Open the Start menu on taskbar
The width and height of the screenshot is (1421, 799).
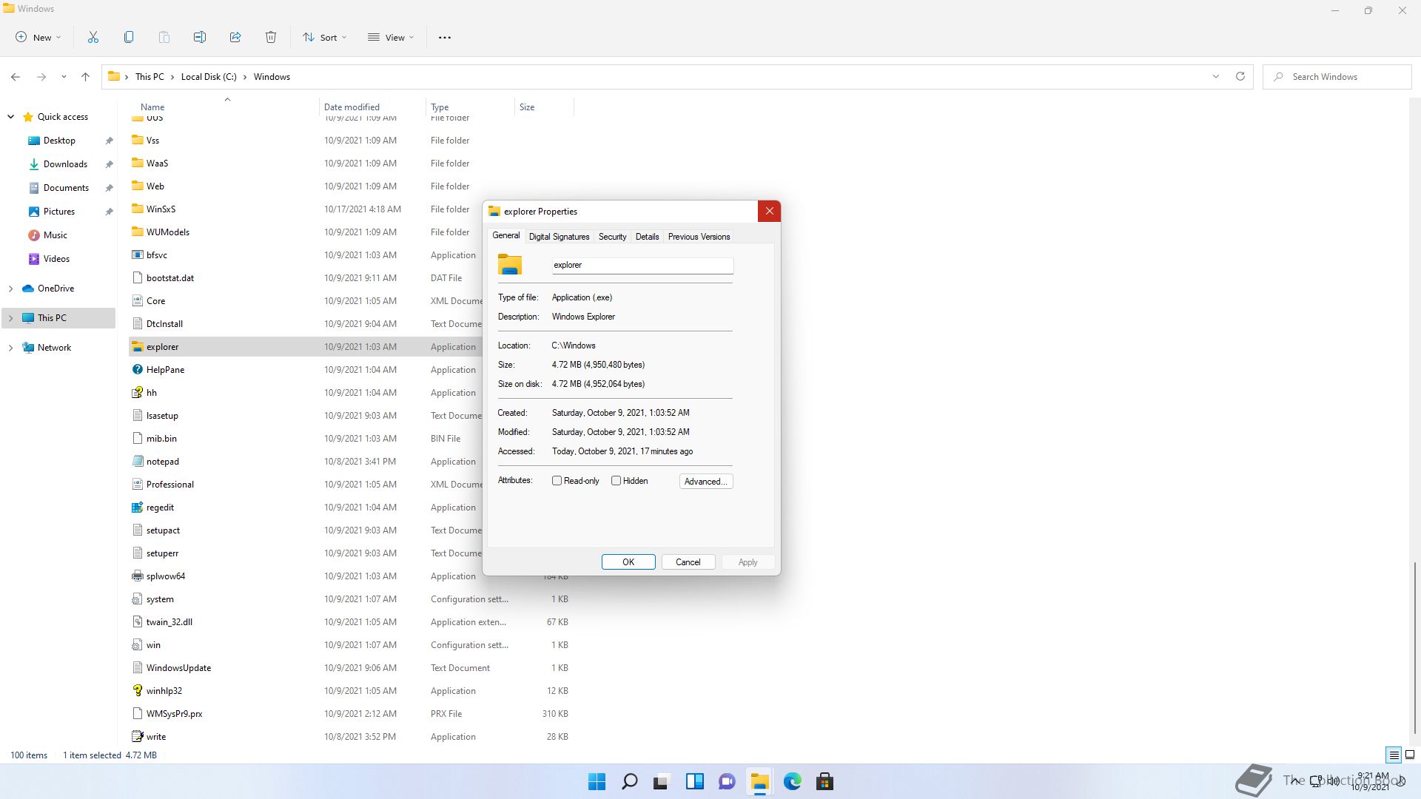point(597,781)
